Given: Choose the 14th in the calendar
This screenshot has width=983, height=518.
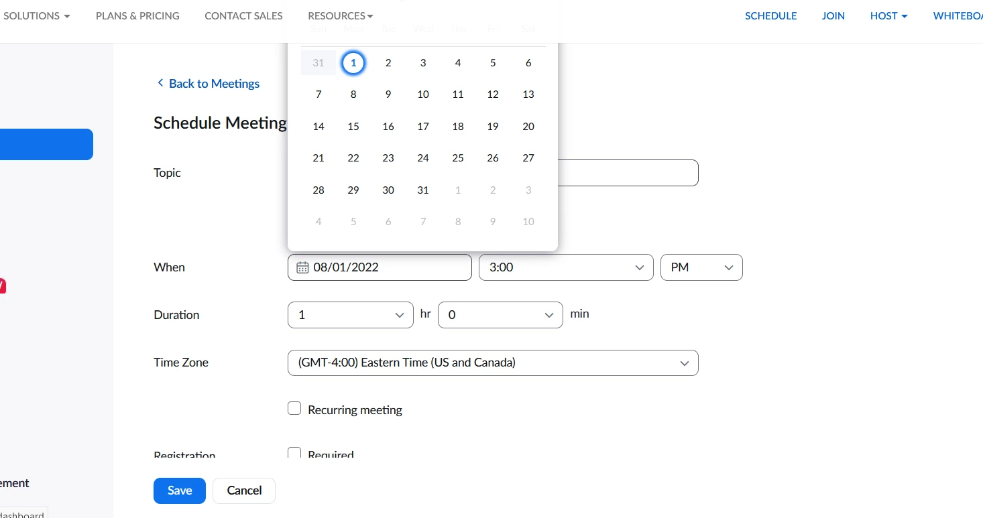Looking at the screenshot, I should coord(319,127).
